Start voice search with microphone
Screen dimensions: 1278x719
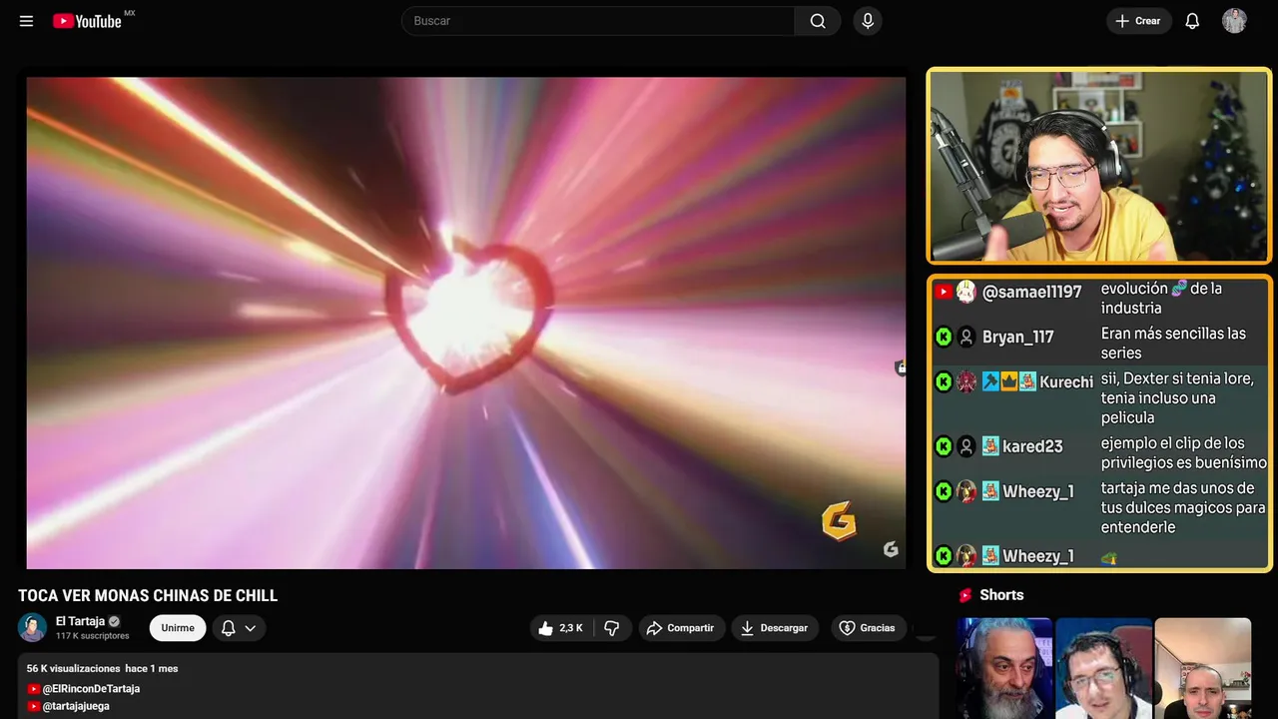coord(868,21)
